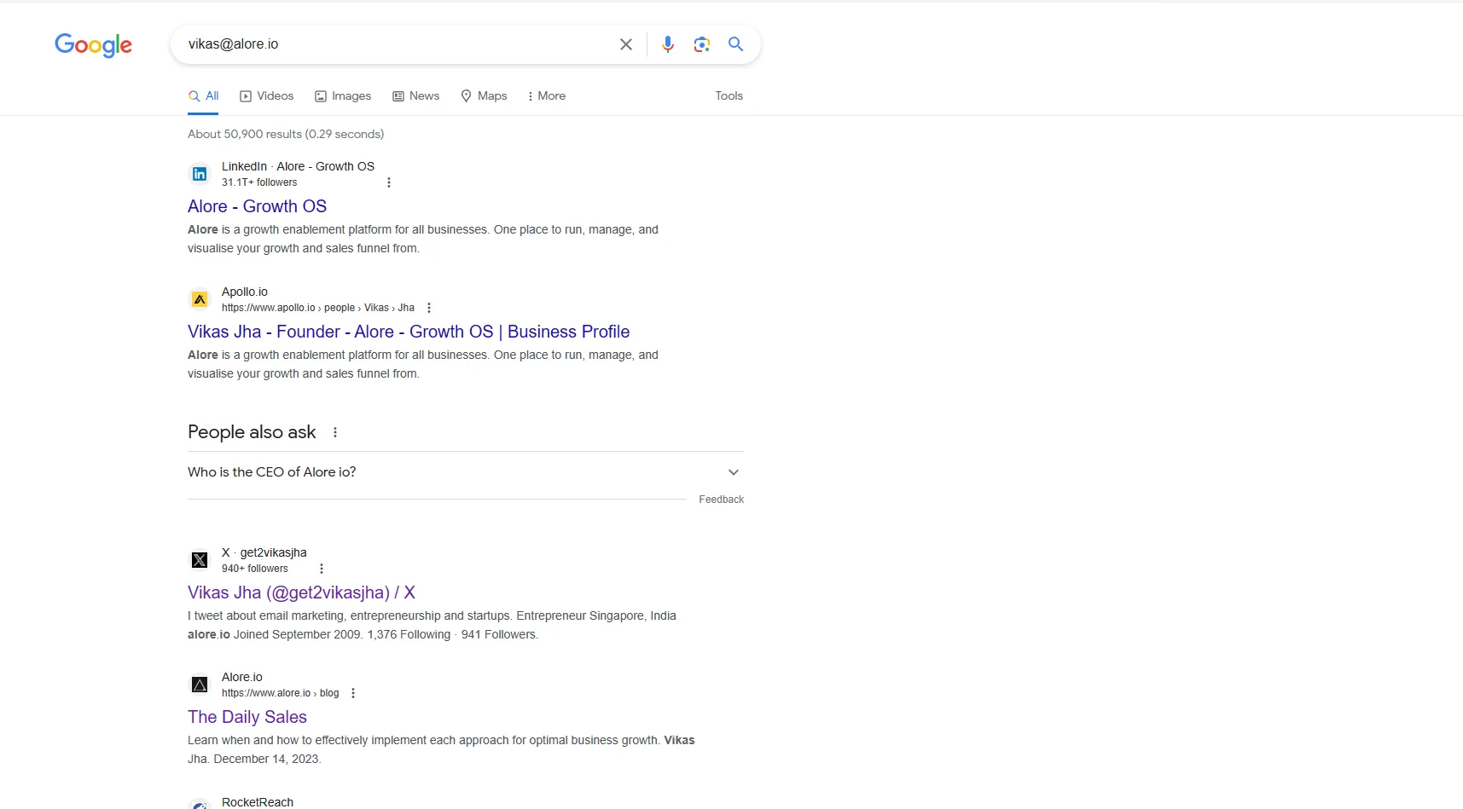The image size is (1463, 809).
Task: Open options menu for Alore.io blog result
Action: tap(353, 693)
